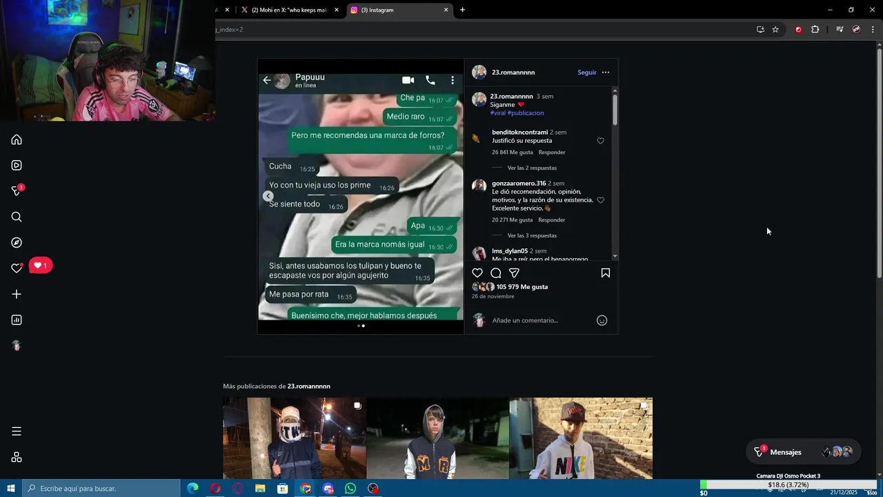
Task: Bookmark this page with the star icon
Action: (775, 30)
